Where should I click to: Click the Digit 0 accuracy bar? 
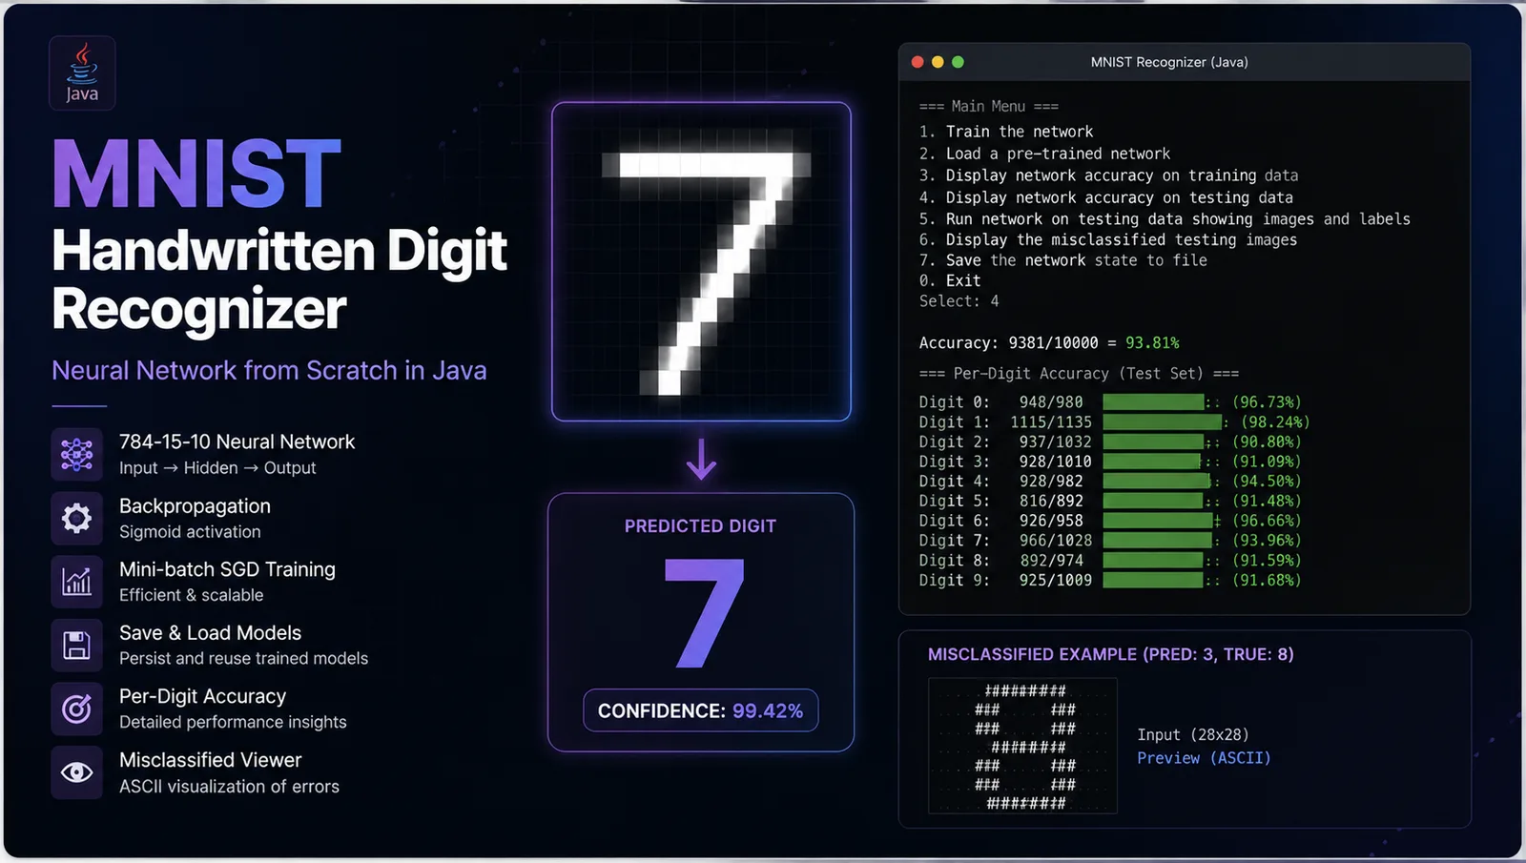click(x=1154, y=402)
